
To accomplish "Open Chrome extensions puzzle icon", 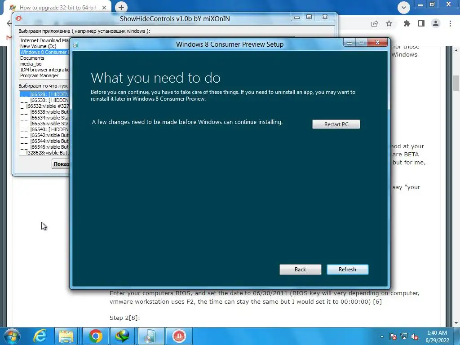I will pyautogui.click(x=407, y=23).
